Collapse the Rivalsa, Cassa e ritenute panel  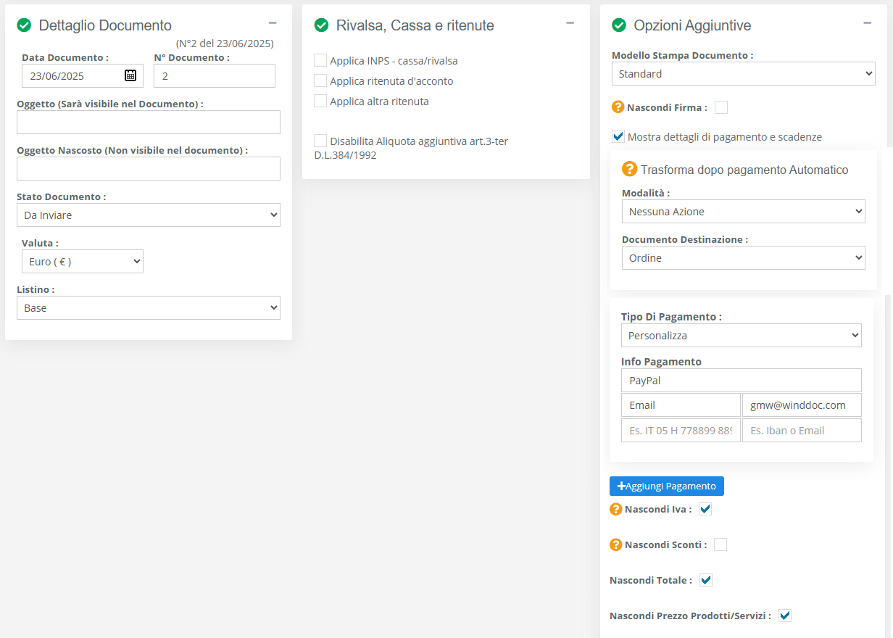pyautogui.click(x=570, y=23)
